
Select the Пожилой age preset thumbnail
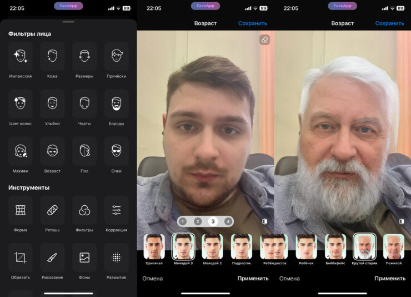(393, 247)
